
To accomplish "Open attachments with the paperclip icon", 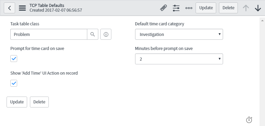I will click(163, 8).
